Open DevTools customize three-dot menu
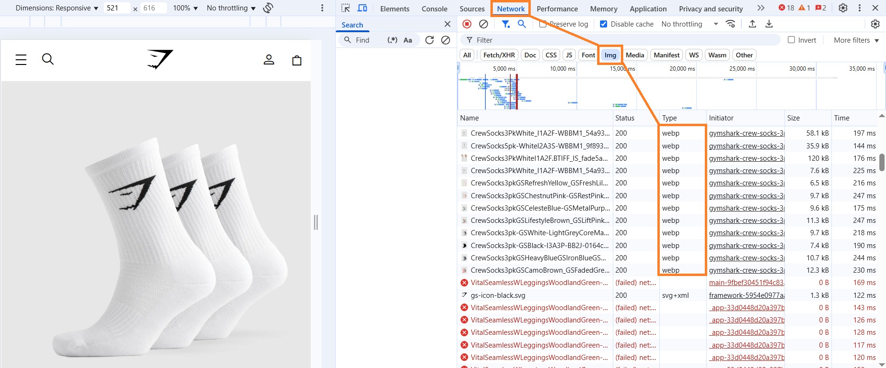 coord(859,8)
